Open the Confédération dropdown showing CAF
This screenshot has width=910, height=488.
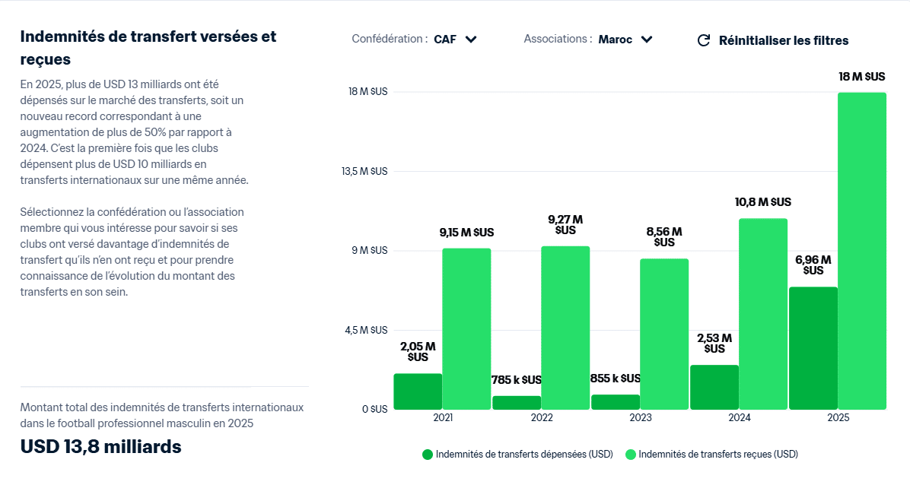pyautogui.click(x=454, y=39)
